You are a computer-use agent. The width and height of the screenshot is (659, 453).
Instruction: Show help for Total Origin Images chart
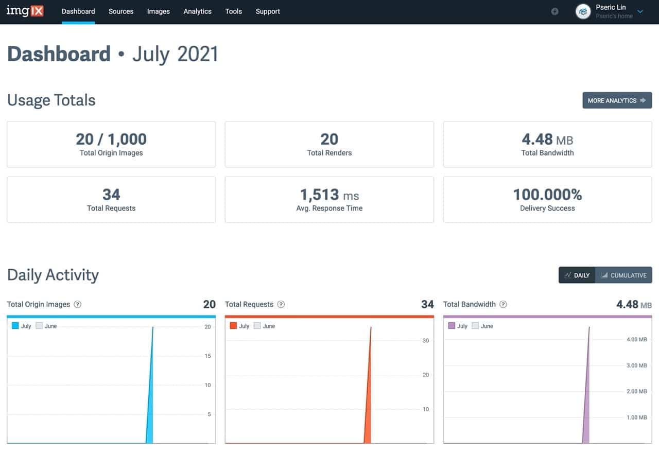pyautogui.click(x=78, y=304)
